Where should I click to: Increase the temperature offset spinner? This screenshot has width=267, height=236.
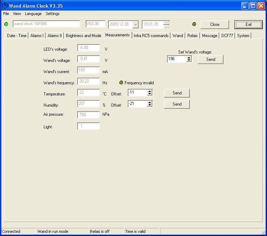click(x=149, y=91)
